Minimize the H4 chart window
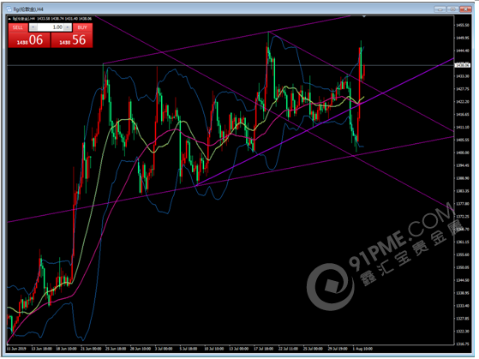 [440, 9]
